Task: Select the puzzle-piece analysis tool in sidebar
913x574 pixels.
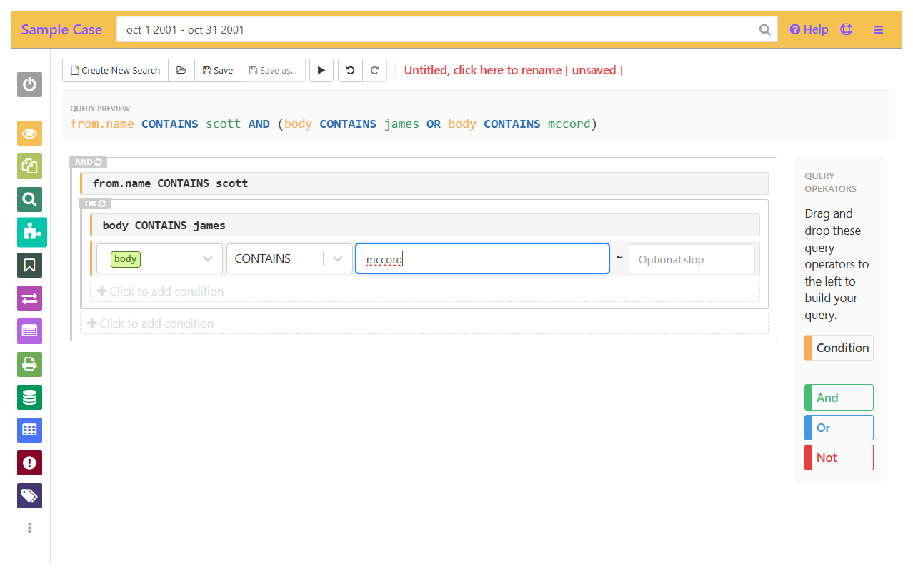Action: click(29, 232)
